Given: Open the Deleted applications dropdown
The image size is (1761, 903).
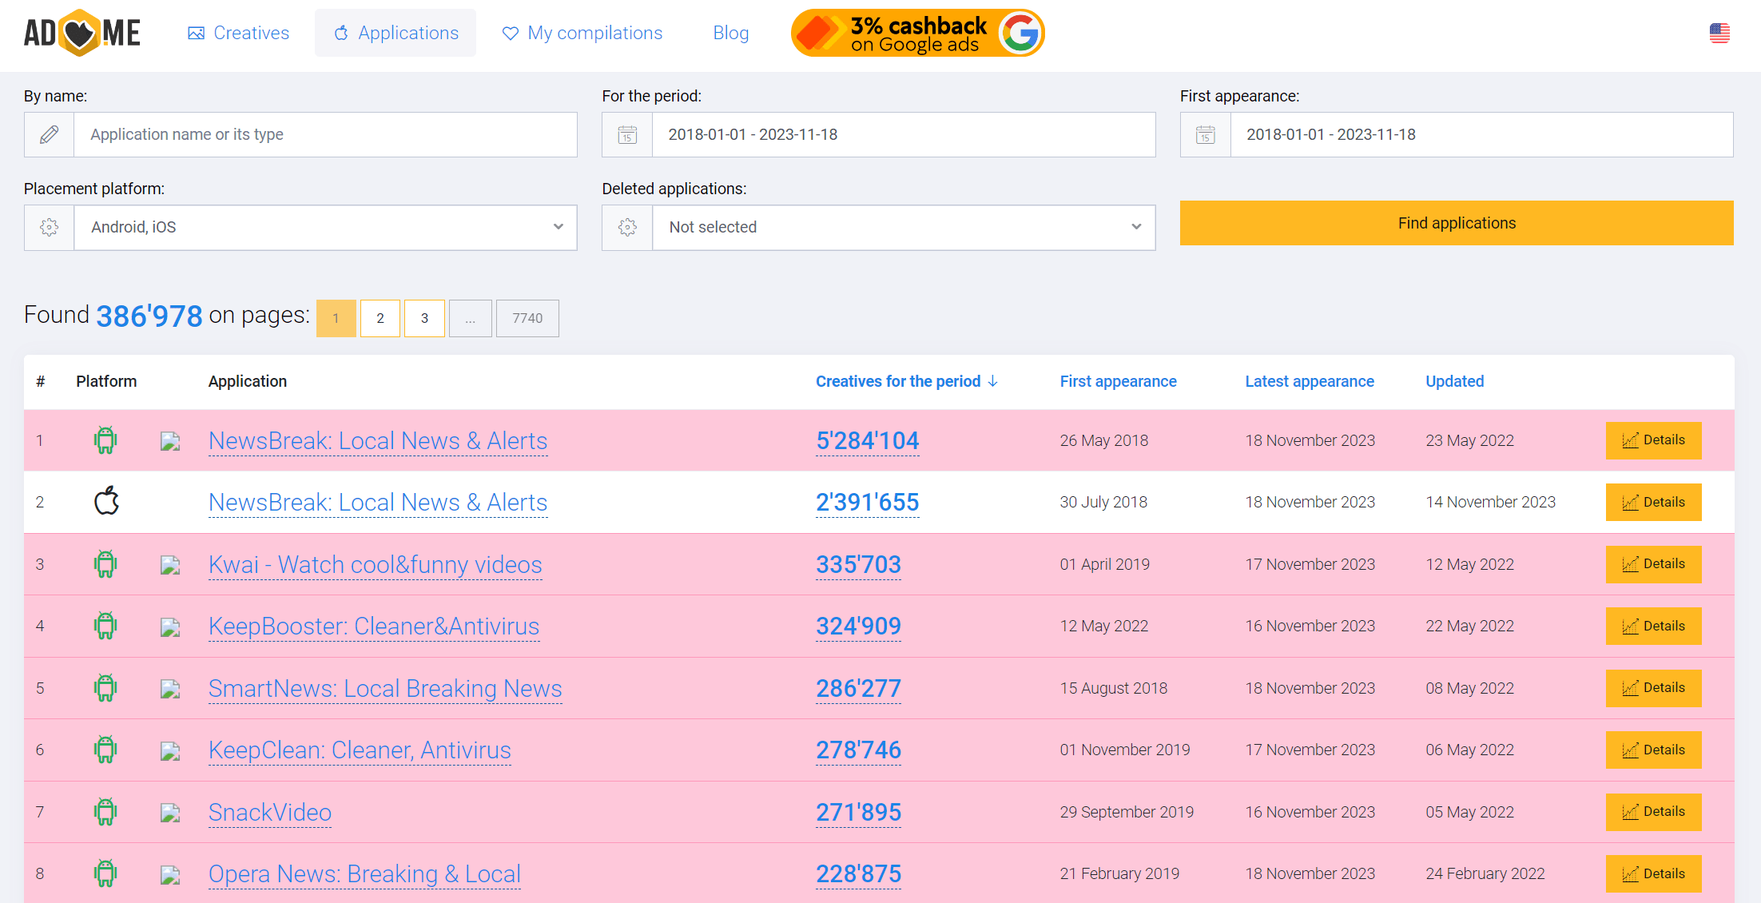Looking at the screenshot, I should [904, 228].
